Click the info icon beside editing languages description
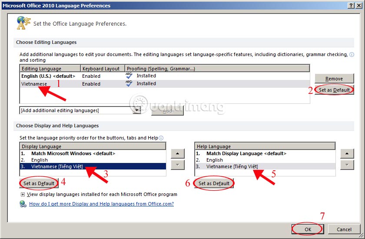The height and width of the screenshot is (239, 365). 352,54
